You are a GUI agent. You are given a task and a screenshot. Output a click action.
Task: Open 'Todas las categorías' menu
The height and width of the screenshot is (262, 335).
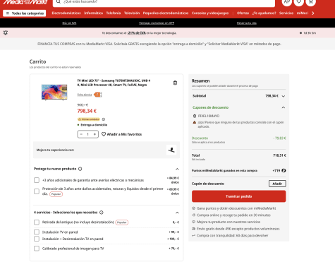(25, 13)
